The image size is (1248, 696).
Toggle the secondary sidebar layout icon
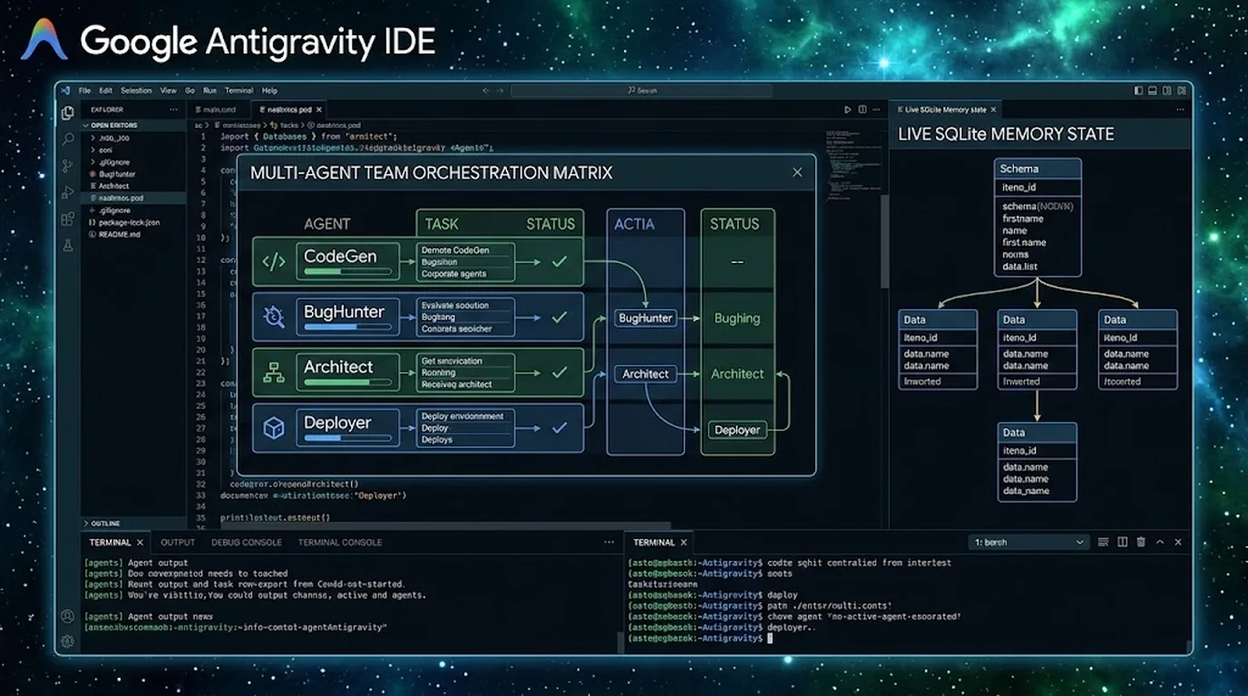[1166, 91]
